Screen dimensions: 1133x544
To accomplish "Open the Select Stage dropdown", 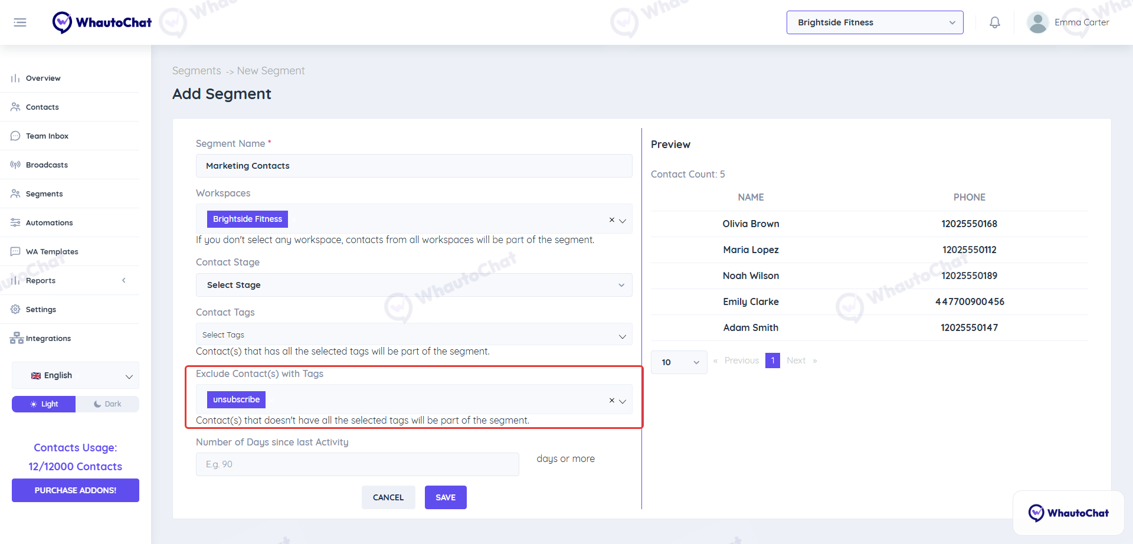I will coord(414,285).
